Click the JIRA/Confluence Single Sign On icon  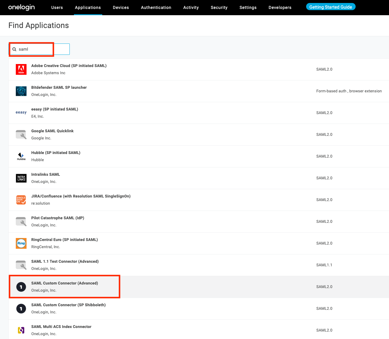[21, 200]
